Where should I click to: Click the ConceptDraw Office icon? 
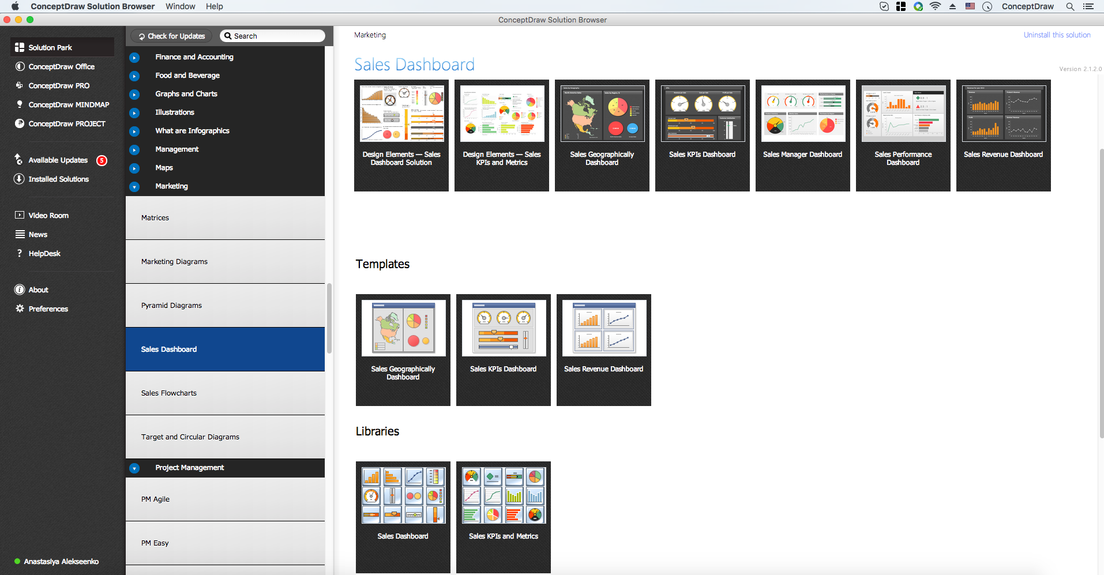pos(20,66)
